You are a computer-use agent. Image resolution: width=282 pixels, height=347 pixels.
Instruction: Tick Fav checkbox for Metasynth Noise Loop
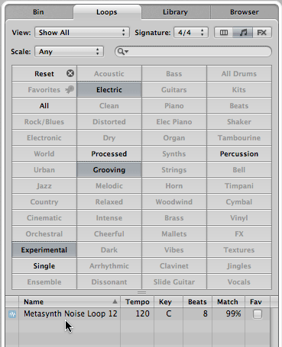tap(258, 314)
